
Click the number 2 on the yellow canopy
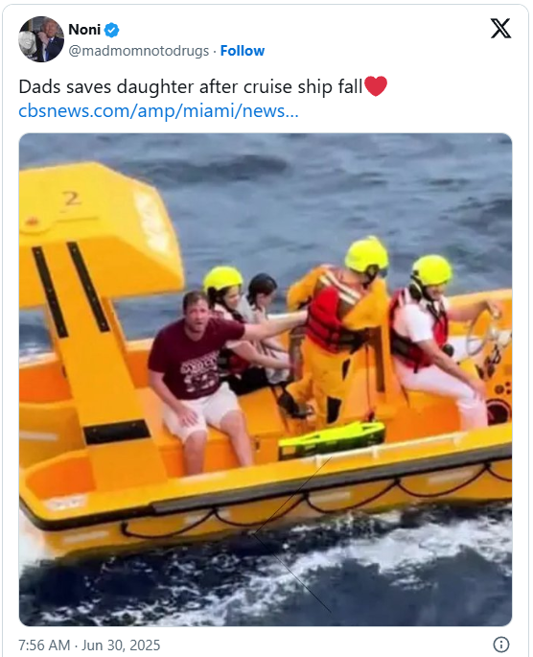72,199
